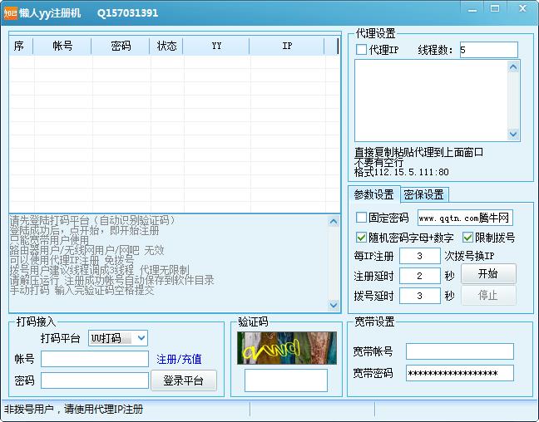
Task: Minimize the window from title bar
Action: (x=469, y=10)
